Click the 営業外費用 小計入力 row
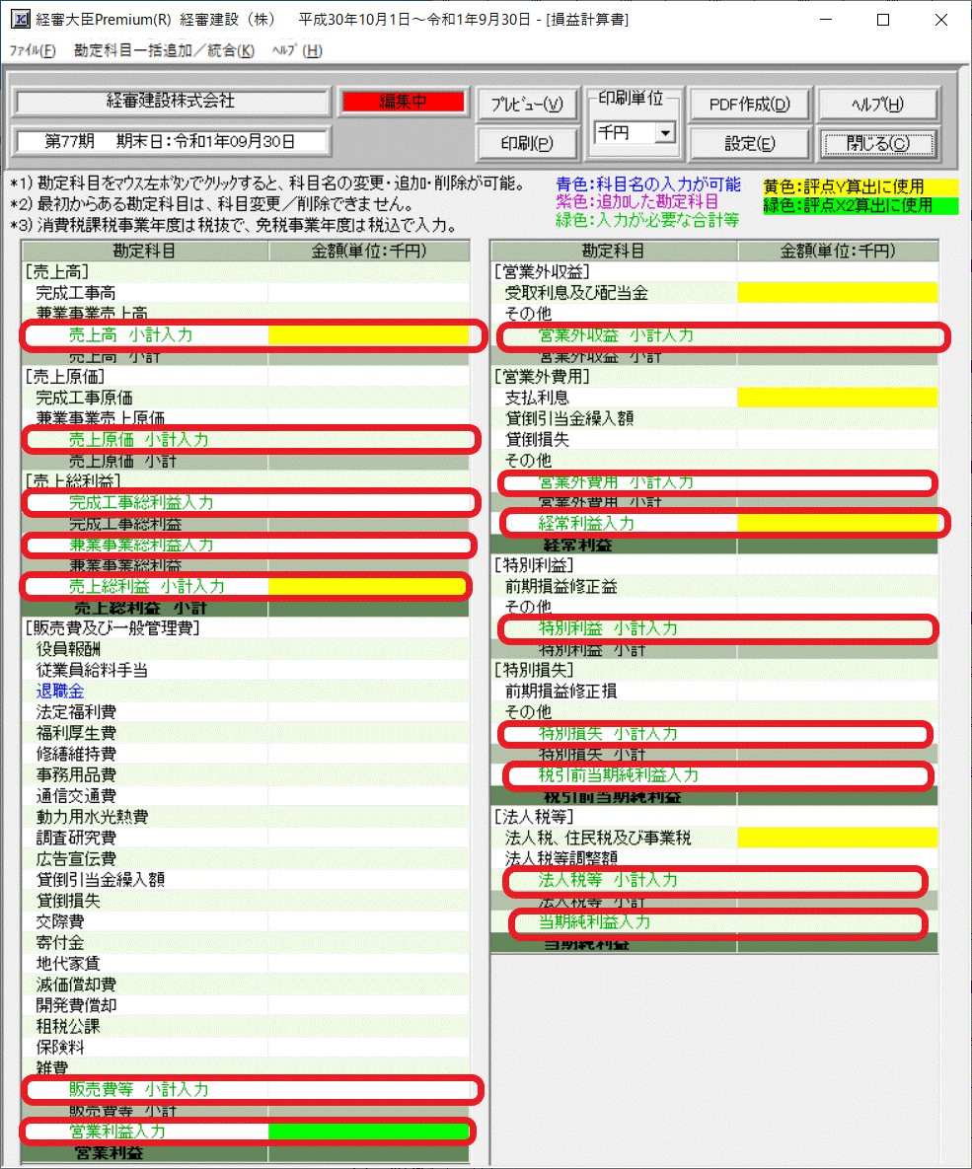 713,481
